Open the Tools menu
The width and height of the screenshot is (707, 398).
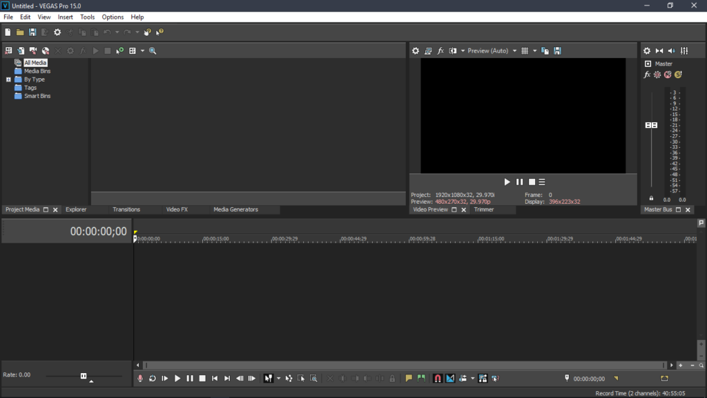click(x=87, y=17)
